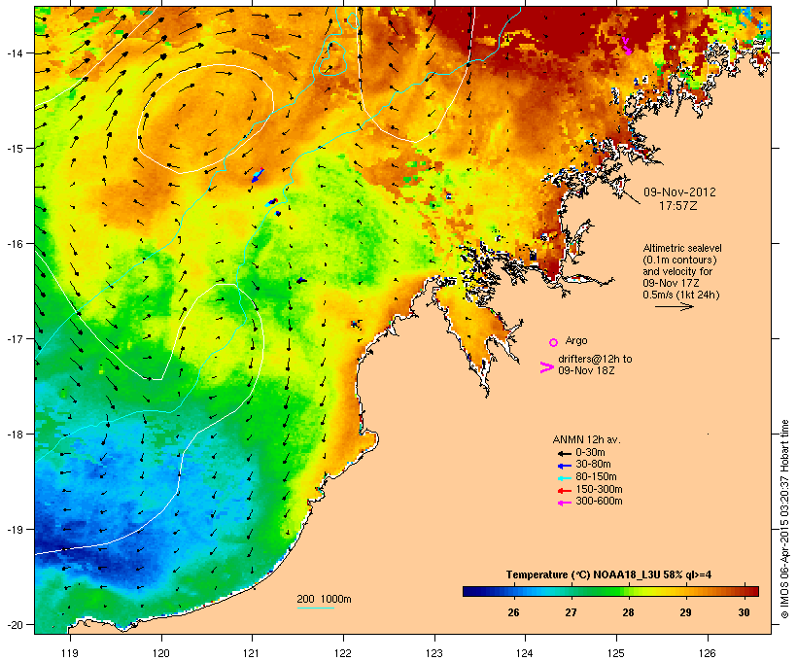Click the IMOS copyright timestamp text

click(784, 519)
